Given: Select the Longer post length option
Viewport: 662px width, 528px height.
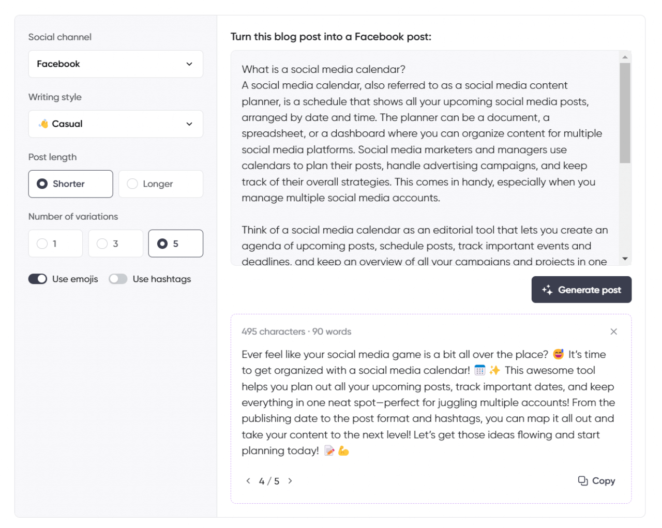Looking at the screenshot, I should click(x=160, y=184).
